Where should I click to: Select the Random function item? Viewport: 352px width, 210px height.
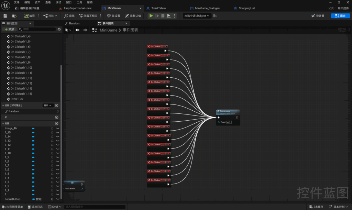pos(14,111)
